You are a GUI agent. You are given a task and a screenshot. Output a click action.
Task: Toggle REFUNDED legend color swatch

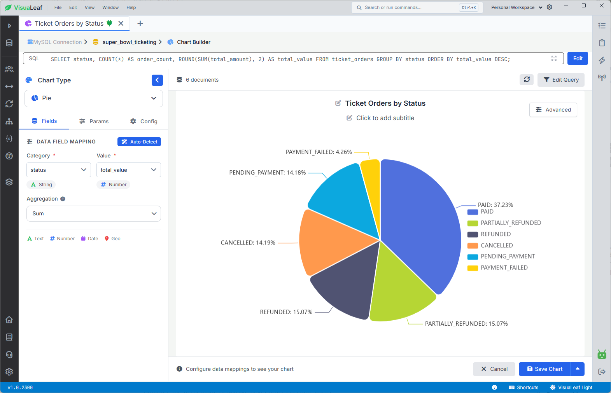click(473, 234)
